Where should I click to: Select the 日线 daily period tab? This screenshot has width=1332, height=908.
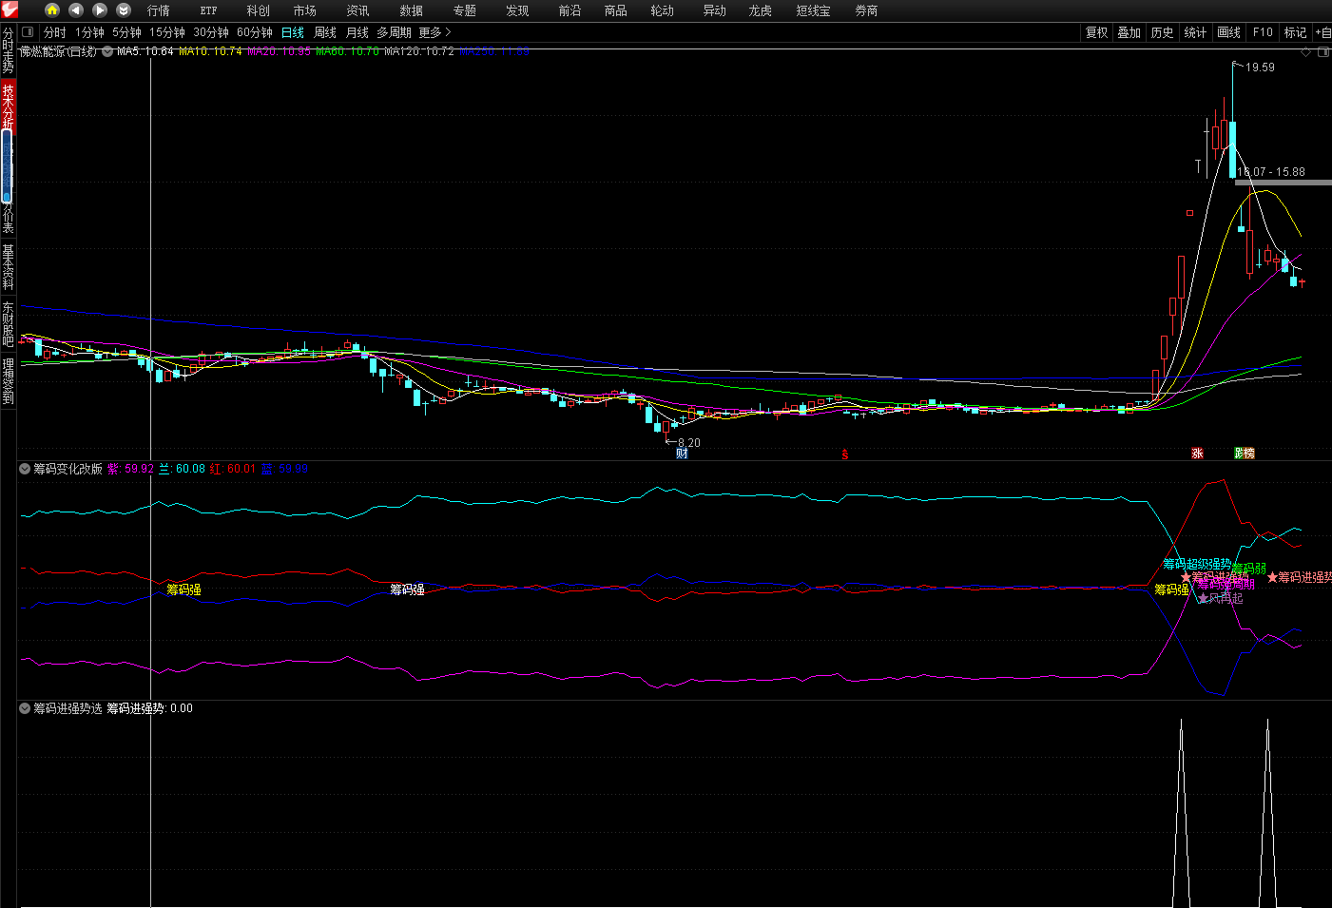(x=292, y=32)
